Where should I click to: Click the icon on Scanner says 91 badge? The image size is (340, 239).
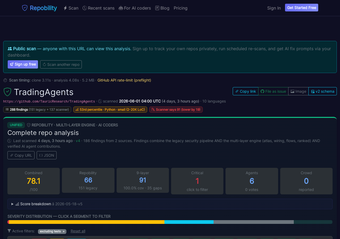pyautogui.click(x=153, y=109)
